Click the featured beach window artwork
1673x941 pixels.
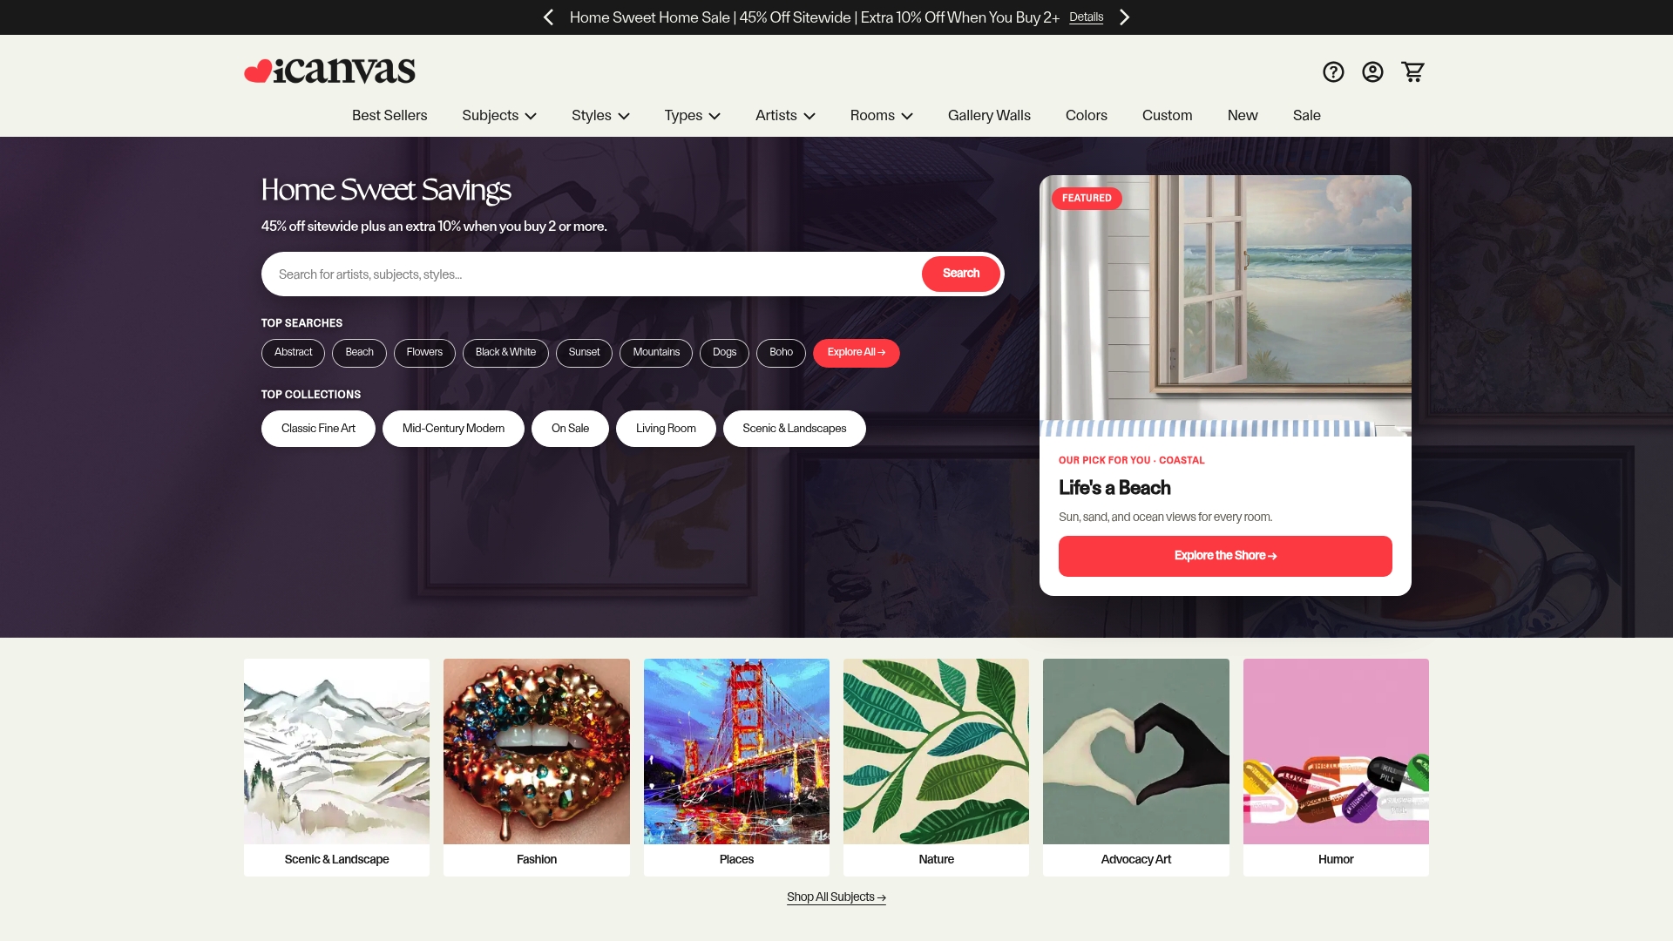pos(1225,305)
